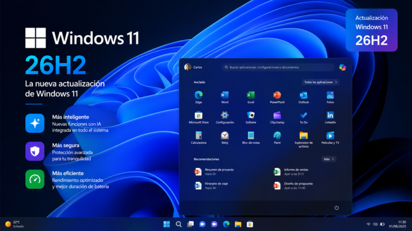Click the Windows Start button on taskbar
Image resolution: width=412 pixels, height=231 pixels.
pyautogui.click(x=167, y=224)
